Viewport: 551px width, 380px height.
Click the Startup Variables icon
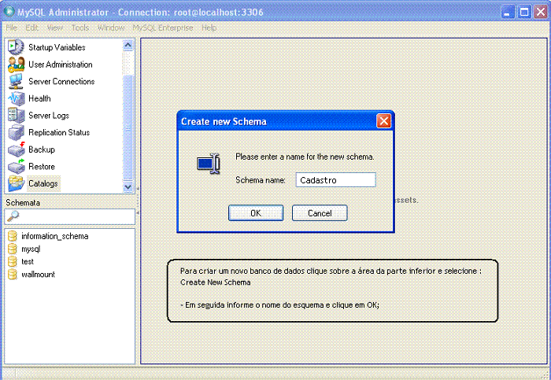click(x=16, y=46)
